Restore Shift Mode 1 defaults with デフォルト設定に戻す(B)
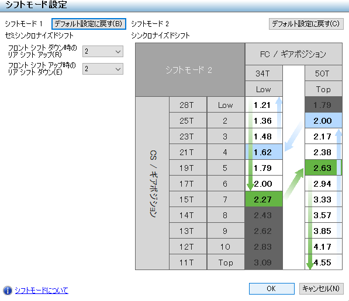This screenshot has height=301, width=349. point(89,24)
